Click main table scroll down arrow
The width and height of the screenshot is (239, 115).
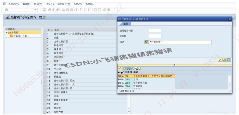[129, 112]
